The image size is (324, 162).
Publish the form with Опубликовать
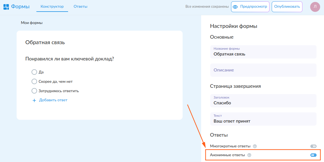pyautogui.click(x=287, y=7)
